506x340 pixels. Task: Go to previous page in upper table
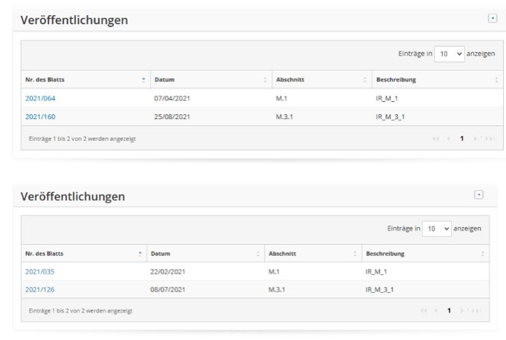click(x=447, y=138)
